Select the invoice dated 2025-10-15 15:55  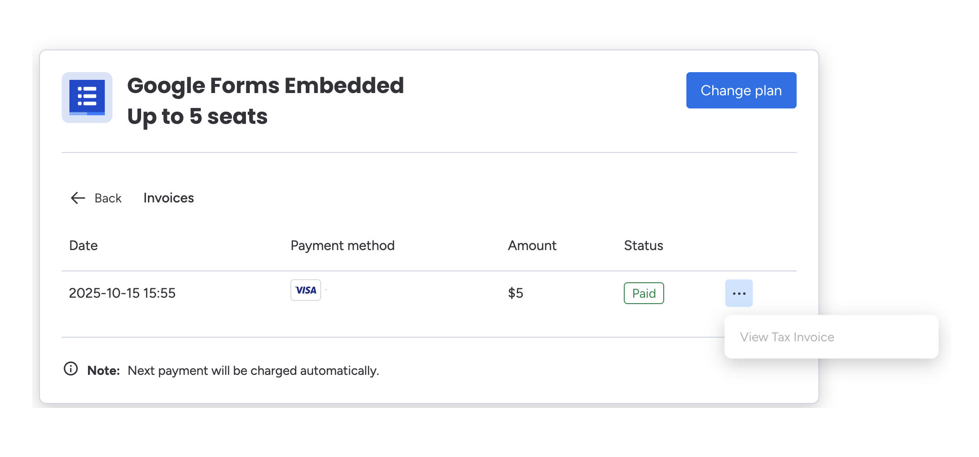tap(122, 293)
